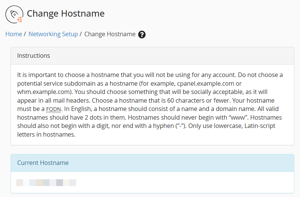Click the blurred current hostname value
The image size is (300, 197).
click(46, 183)
